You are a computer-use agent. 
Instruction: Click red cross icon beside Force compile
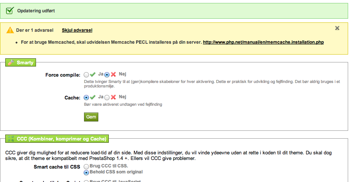click(113, 74)
